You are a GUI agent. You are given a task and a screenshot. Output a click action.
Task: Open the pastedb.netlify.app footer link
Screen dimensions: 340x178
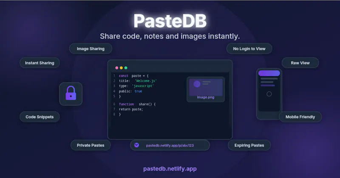click(170, 169)
